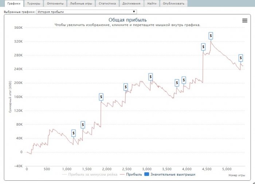Switch to the Статистика tab
This screenshot has width=255, height=184.
click(107, 3)
